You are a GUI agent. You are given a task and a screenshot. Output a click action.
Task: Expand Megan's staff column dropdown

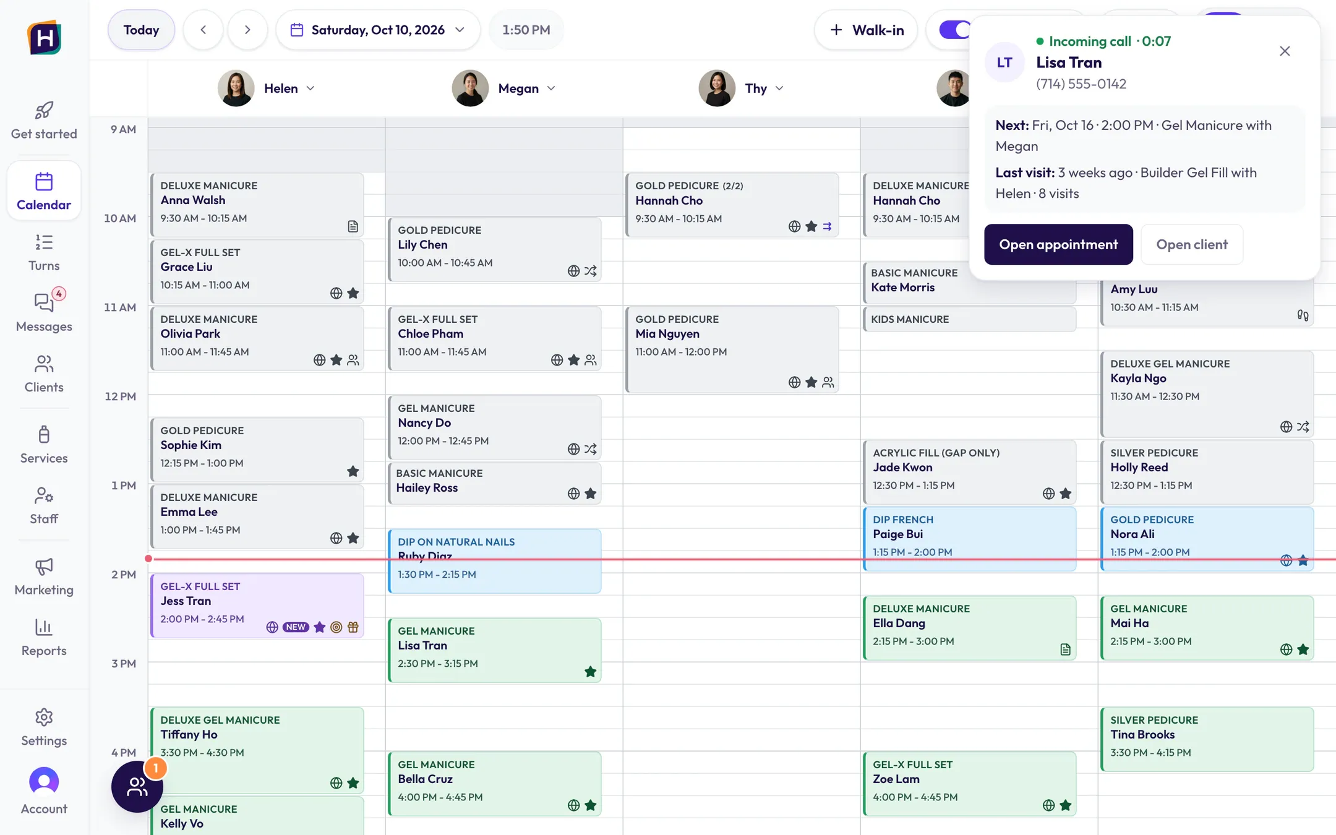tap(551, 88)
